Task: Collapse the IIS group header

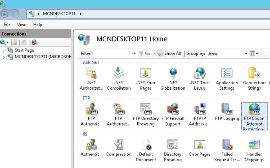Action: tap(85, 134)
